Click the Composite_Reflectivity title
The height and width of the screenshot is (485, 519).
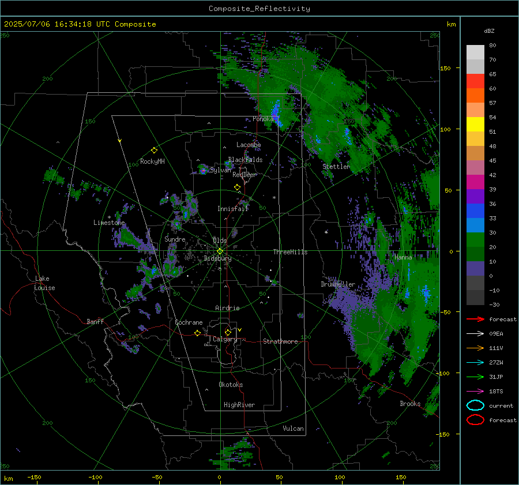pyautogui.click(x=259, y=9)
